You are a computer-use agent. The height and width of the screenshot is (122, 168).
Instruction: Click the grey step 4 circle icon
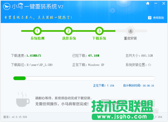coord(130,31)
